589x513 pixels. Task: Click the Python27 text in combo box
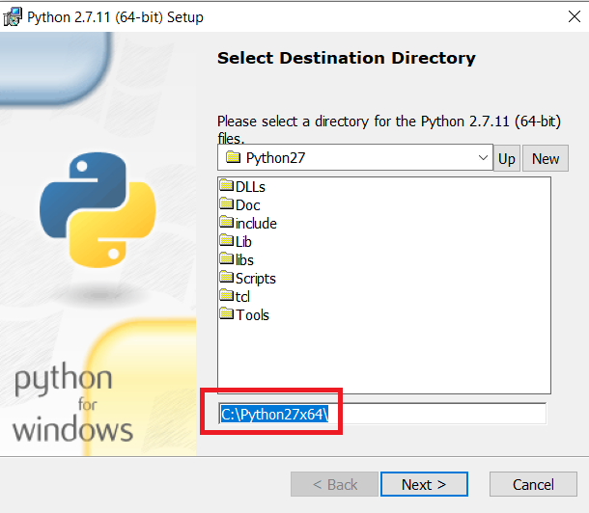tap(275, 158)
